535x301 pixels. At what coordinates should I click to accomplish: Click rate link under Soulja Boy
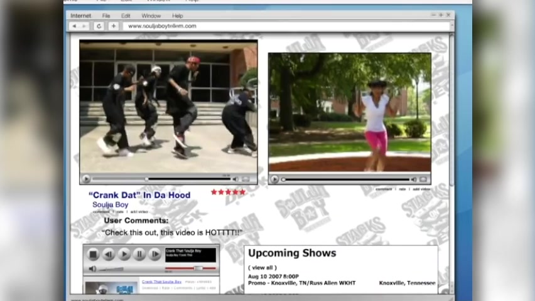[120, 212]
